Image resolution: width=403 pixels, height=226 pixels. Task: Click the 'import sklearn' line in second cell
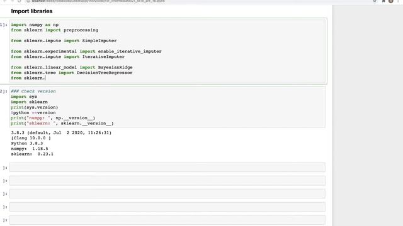29,102
